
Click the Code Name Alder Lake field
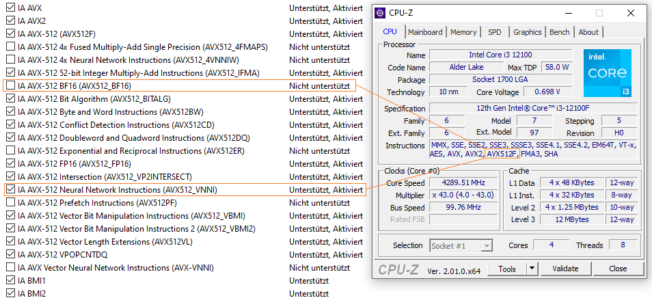[x=466, y=67]
